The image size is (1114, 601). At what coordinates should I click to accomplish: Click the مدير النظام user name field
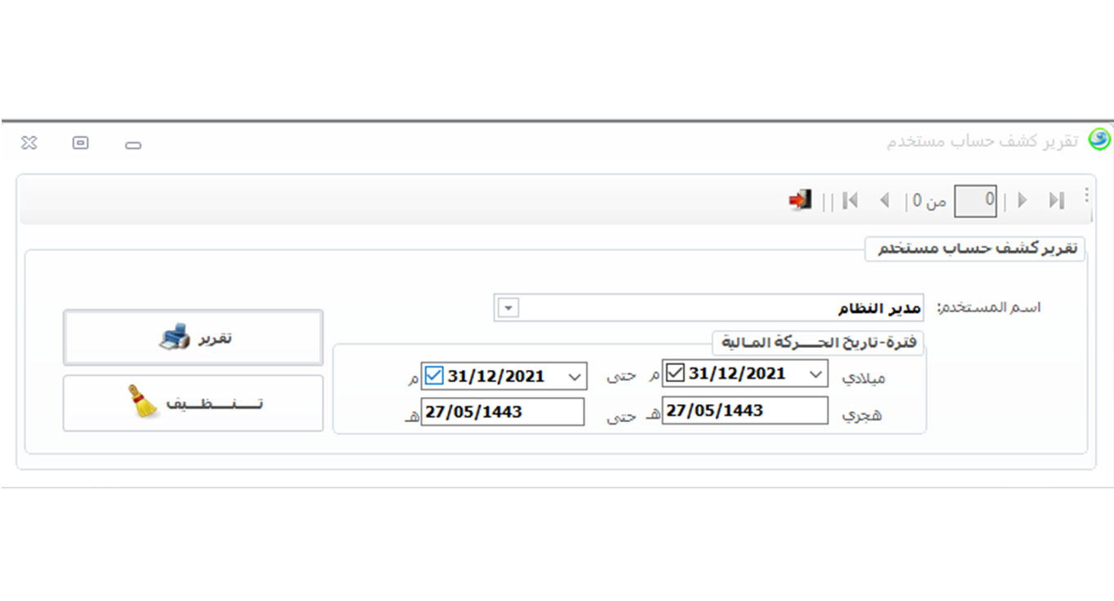[x=718, y=309]
